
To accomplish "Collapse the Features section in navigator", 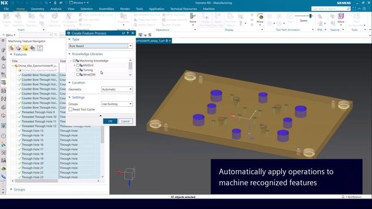I will tap(11, 54).
